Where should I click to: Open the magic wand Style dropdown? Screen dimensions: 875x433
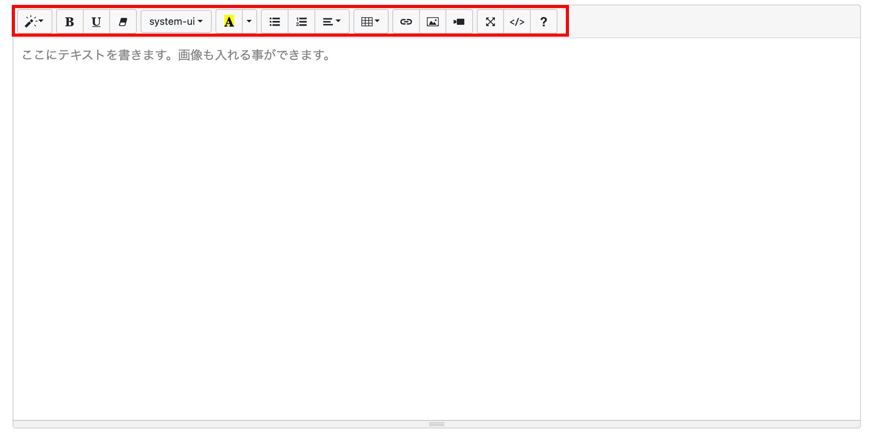pos(34,22)
